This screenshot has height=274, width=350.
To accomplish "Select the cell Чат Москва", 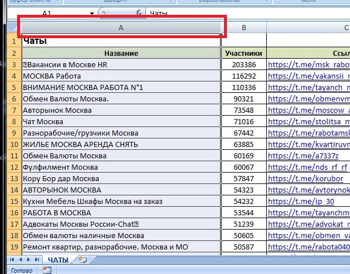I will click(121, 121).
